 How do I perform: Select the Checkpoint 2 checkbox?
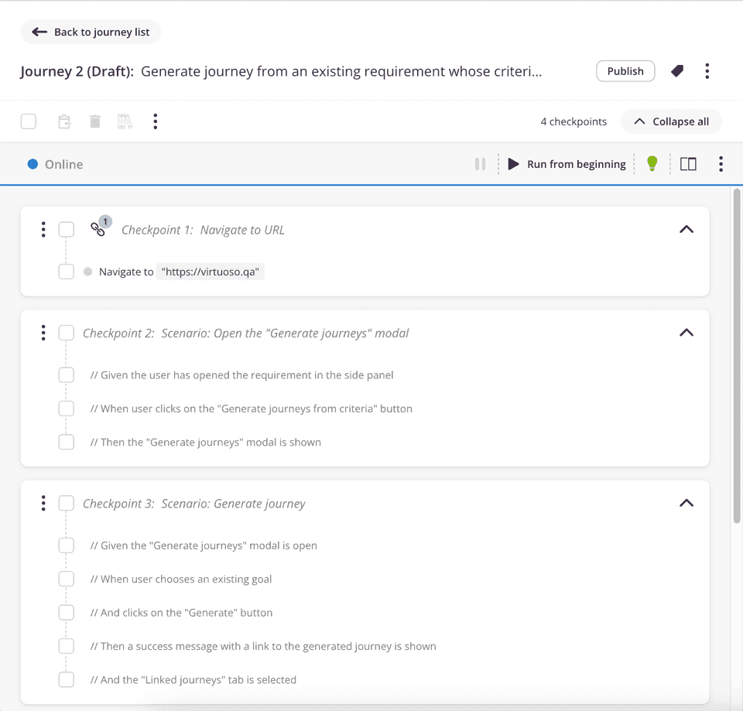pos(67,333)
